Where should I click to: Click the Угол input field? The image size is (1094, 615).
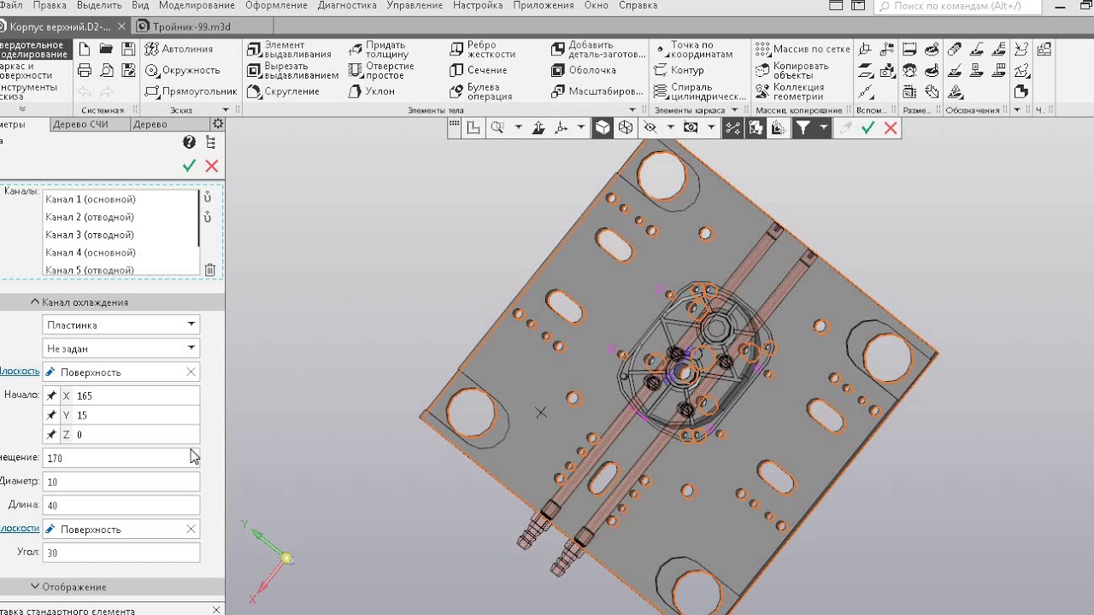[121, 553]
